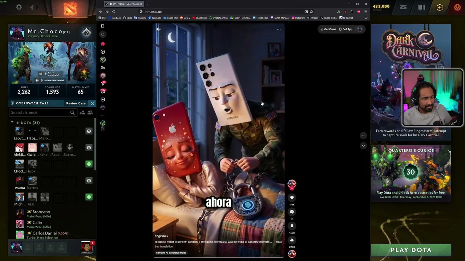The image size is (465, 261).
Task: Select friend Carlos Daniel in friends list
Action: pyautogui.click(x=51, y=235)
